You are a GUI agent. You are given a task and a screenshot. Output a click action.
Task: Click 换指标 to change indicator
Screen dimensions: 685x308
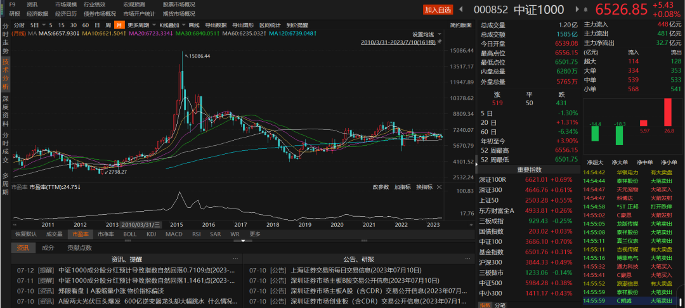pos(424,187)
